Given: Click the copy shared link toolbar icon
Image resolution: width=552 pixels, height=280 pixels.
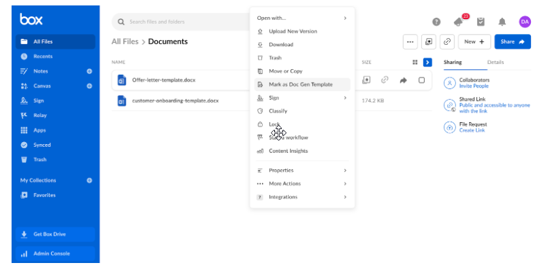Looking at the screenshot, I should tap(447, 41).
